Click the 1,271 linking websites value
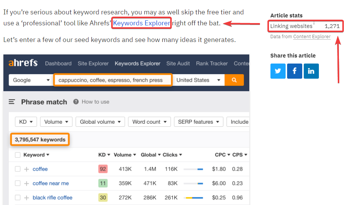This screenshot has height=205, width=348. [332, 26]
